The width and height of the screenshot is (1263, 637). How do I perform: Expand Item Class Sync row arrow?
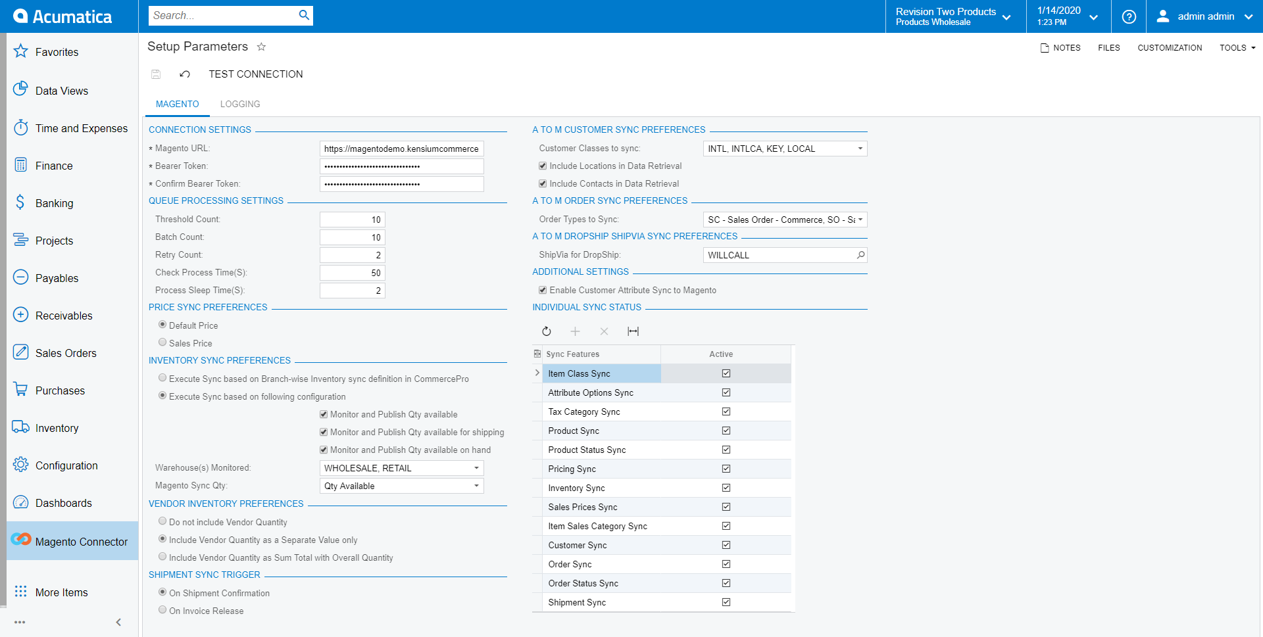tap(537, 373)
